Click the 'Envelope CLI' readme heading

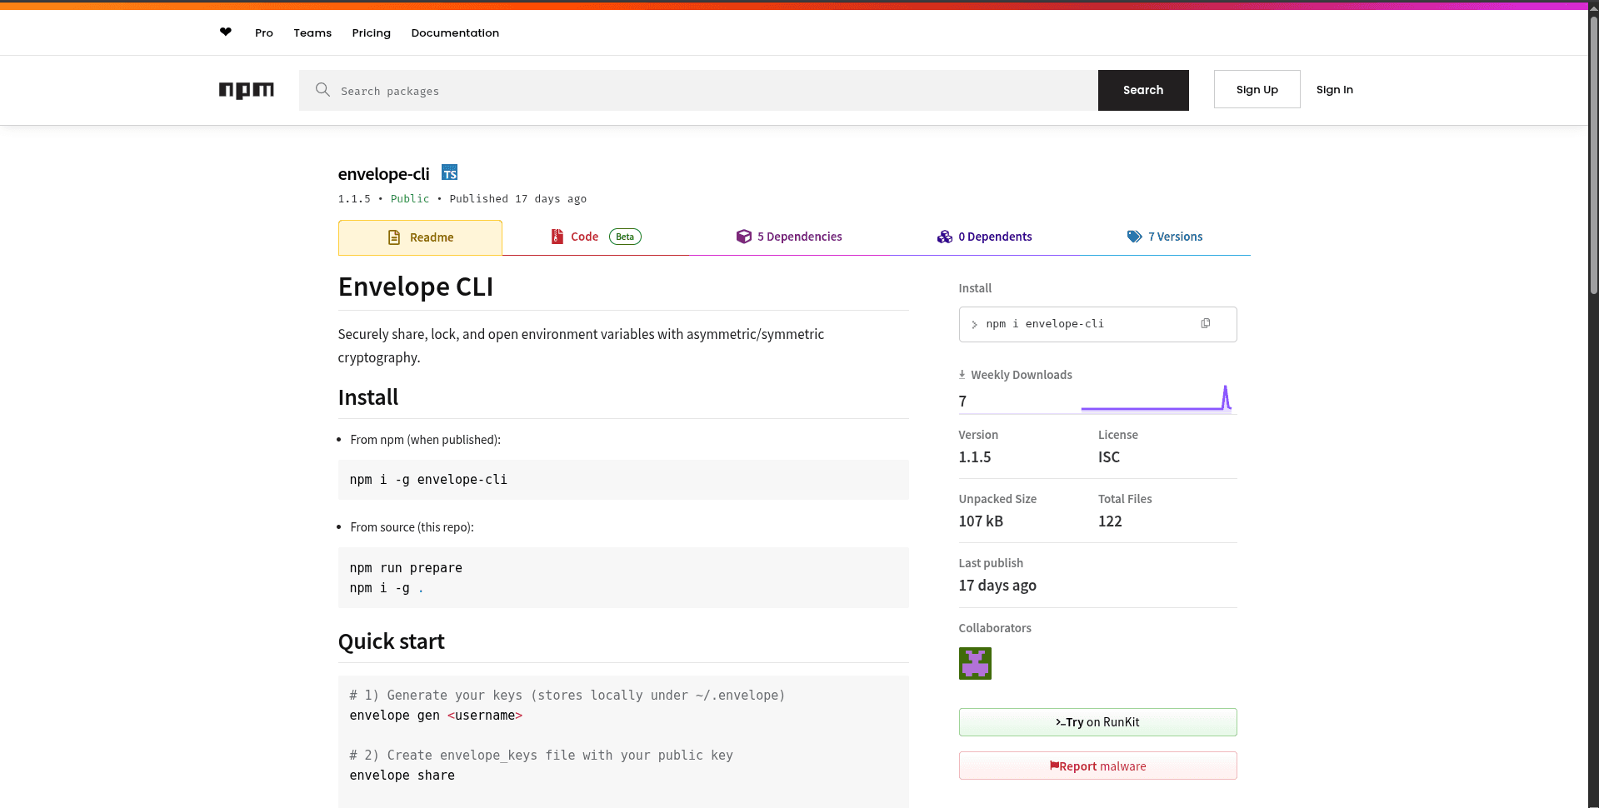coord(416,287)
